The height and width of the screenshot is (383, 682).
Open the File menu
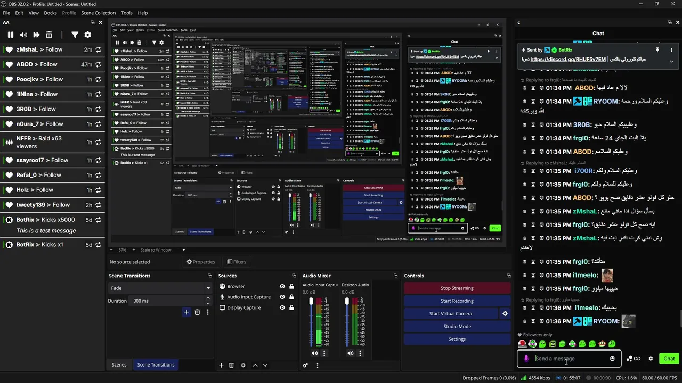(6, 13)
